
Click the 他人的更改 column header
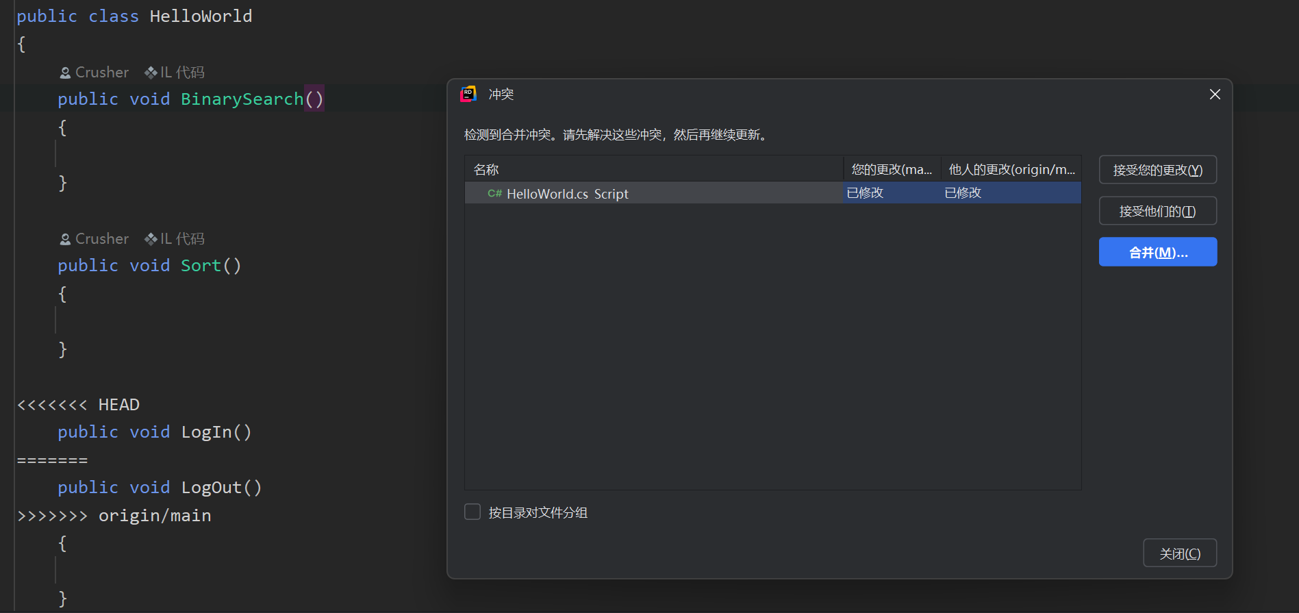pos(1011,169)
